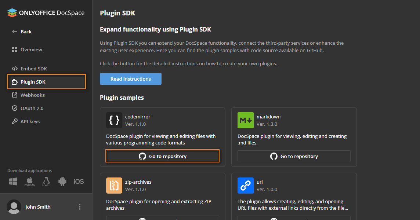Download the Linux application
Screen dimensions: 420x220
tap(46, 181)
